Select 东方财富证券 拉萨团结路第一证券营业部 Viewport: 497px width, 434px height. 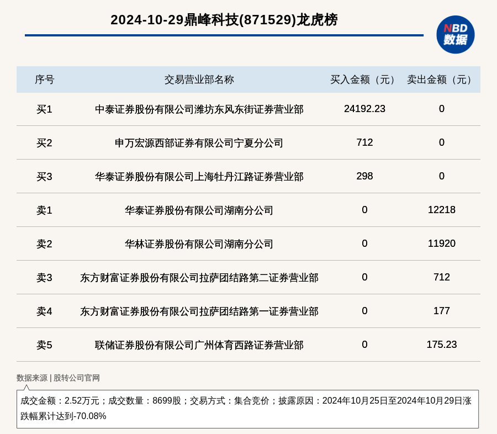coord(199,311)
